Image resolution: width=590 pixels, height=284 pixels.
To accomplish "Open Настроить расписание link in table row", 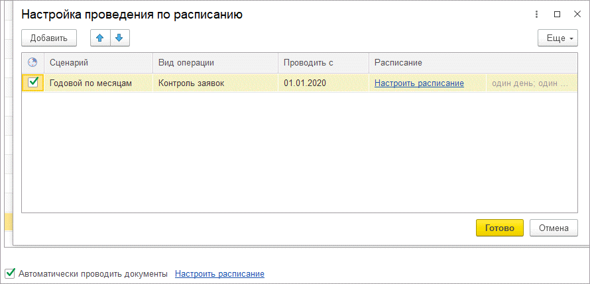I will 419,83.
